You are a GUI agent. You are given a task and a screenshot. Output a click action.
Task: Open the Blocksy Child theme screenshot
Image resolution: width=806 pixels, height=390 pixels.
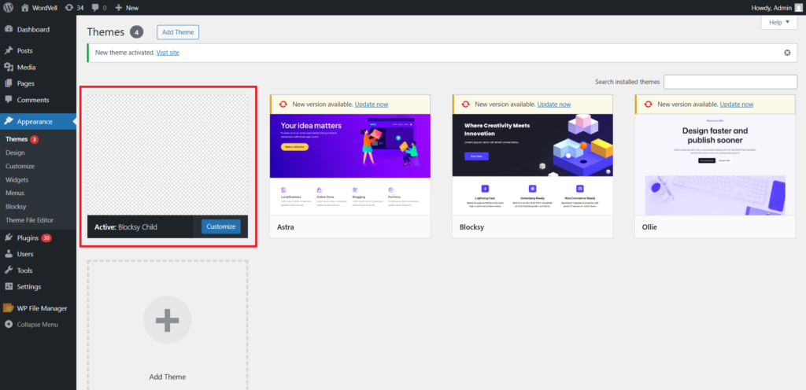point(168,154)
